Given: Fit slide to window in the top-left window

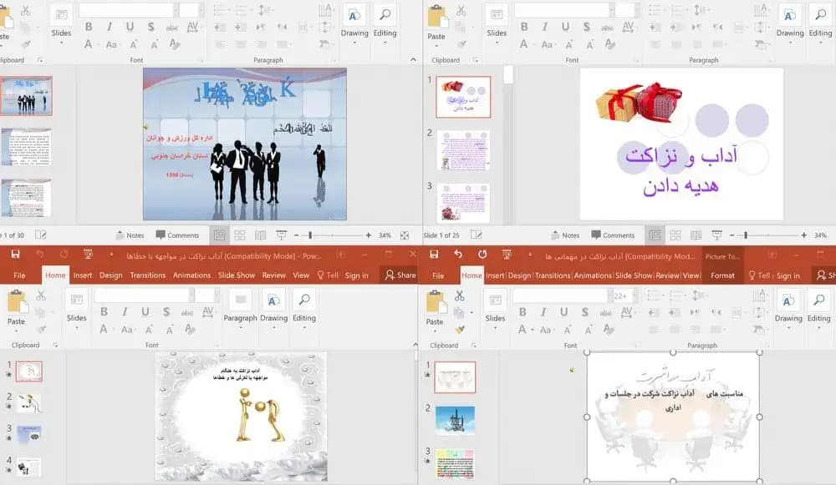Looking at the screenshot, I should pos(405,235).
